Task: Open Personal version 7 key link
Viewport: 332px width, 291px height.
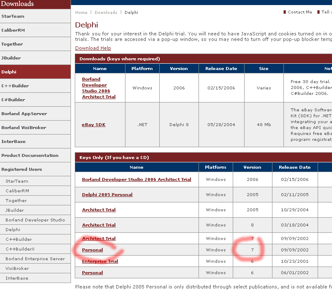Action: [x=93, y=250]
